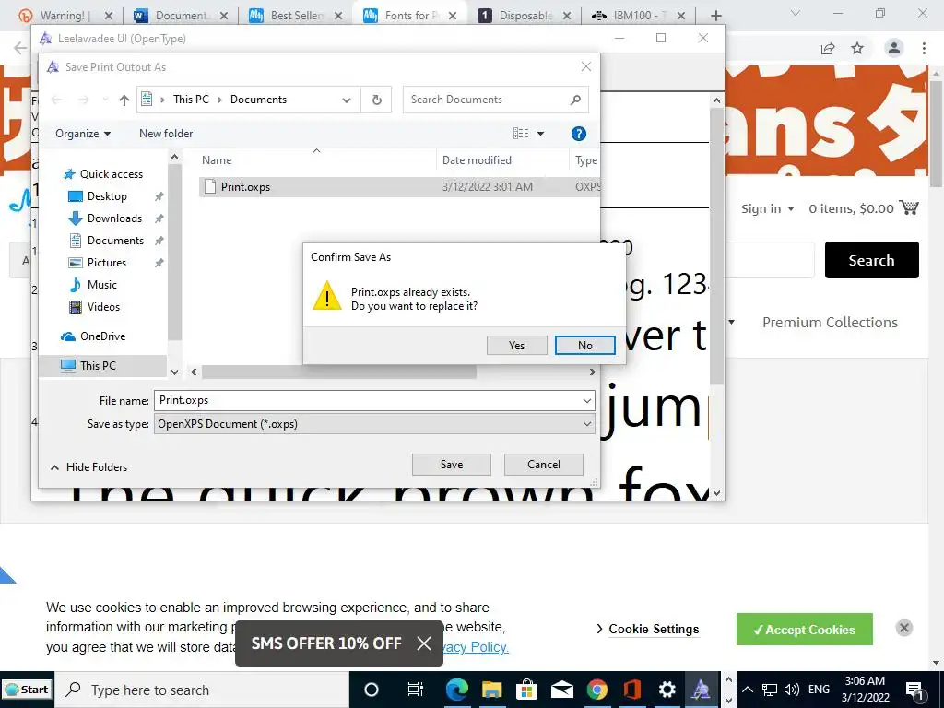Switch to IBM100 tab
The height and width of the screenshot is (708, 944).
[x=636, y=16]
